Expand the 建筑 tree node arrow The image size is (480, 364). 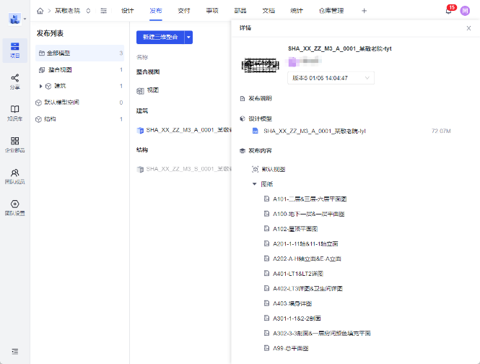40,86
